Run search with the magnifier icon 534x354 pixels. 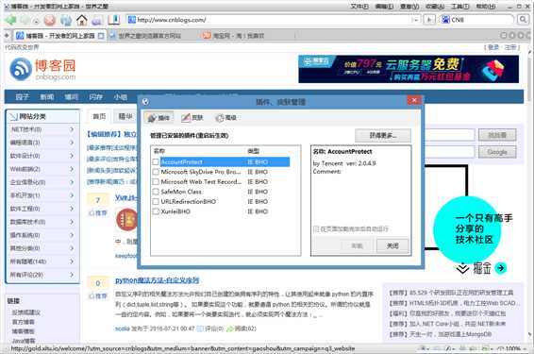point(523,20)
